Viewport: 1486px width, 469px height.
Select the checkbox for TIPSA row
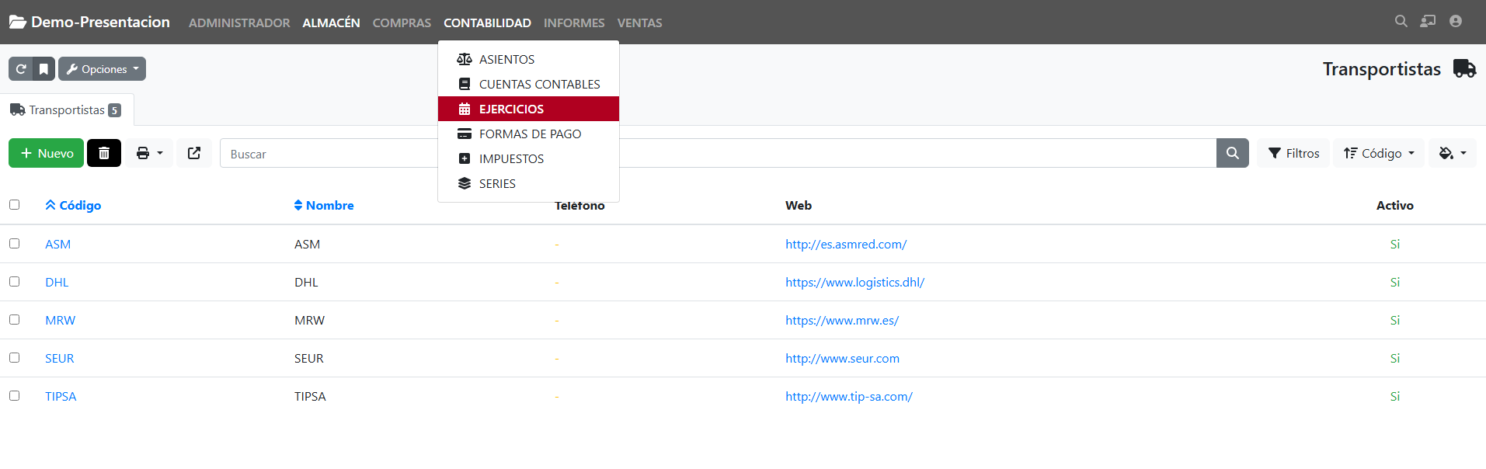pos(14,396)
